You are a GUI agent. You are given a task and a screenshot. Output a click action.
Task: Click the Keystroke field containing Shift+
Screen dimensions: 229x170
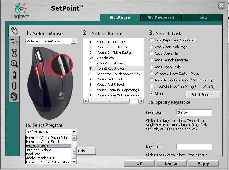194,112
